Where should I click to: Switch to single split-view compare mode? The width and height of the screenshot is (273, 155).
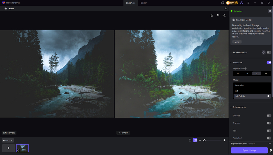[x=190, y=140]
